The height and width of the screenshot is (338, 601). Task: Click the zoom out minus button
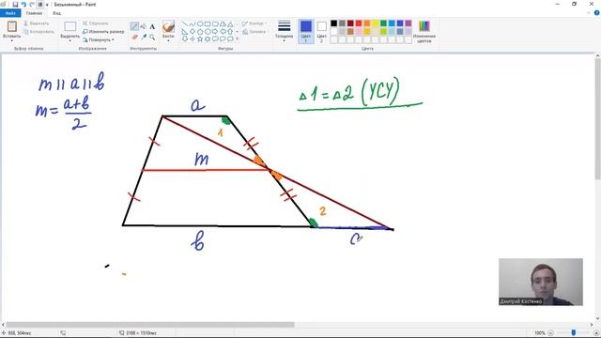click(550, 333)
